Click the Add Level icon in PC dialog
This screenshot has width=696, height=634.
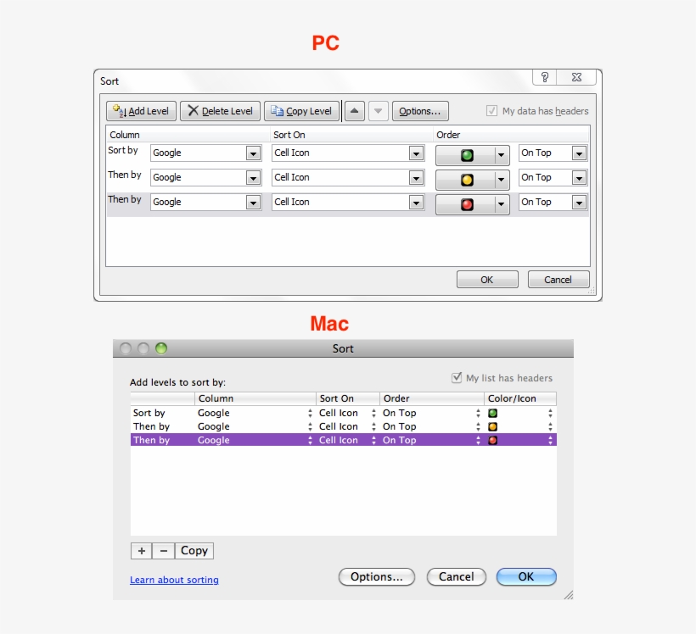(118, 108)
